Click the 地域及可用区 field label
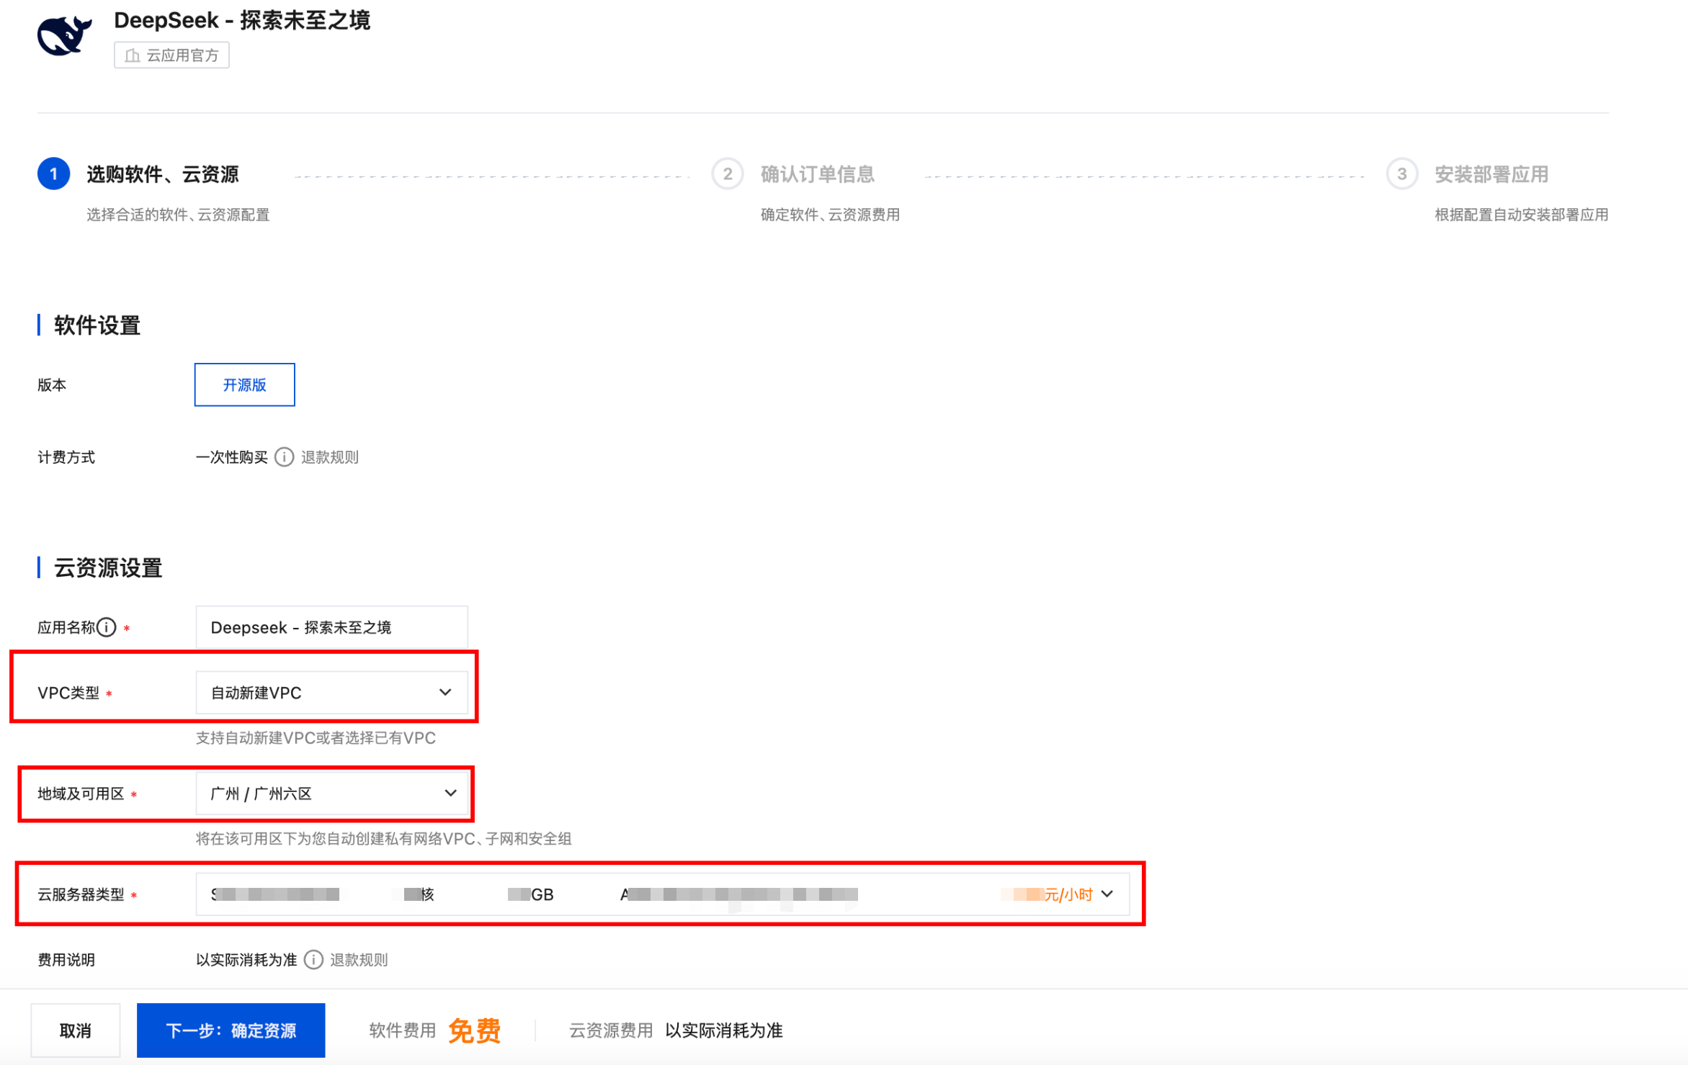Viewport: 1688px width, 1065px height. pos(81,794)
